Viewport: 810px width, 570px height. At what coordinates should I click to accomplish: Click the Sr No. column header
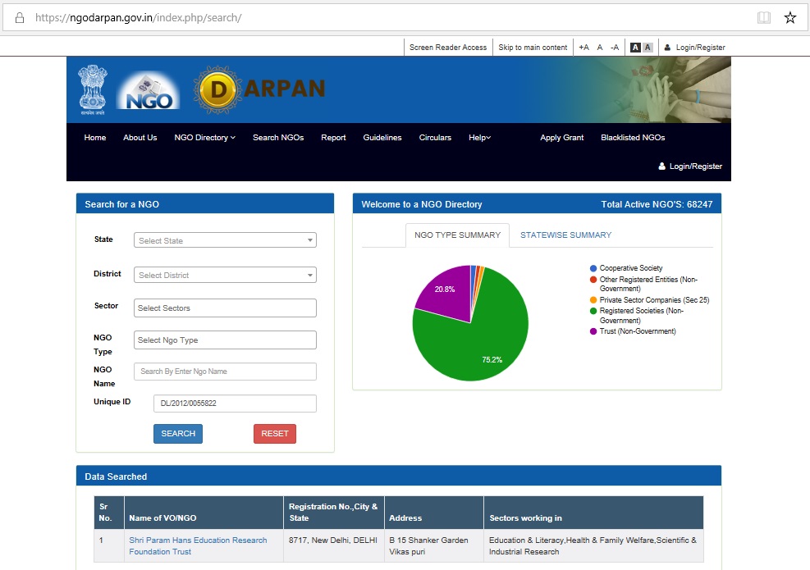[109, 513]
